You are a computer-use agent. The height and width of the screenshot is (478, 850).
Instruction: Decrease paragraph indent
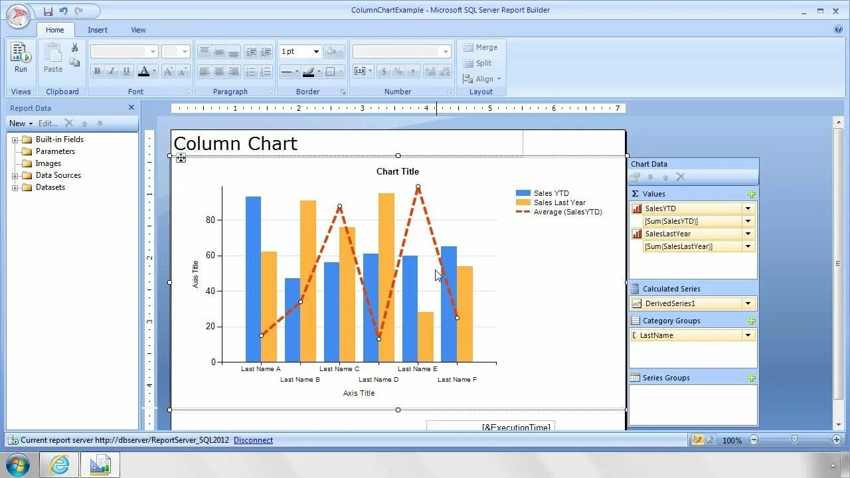click(251, 51)
